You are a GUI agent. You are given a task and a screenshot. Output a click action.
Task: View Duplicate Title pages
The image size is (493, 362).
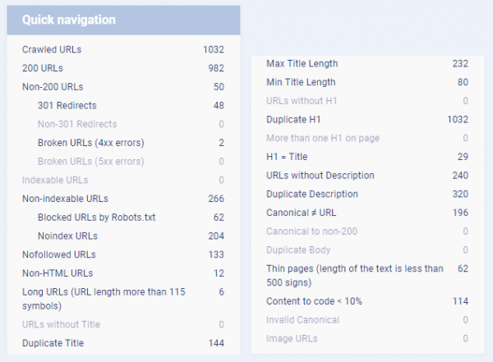(53, 343)
